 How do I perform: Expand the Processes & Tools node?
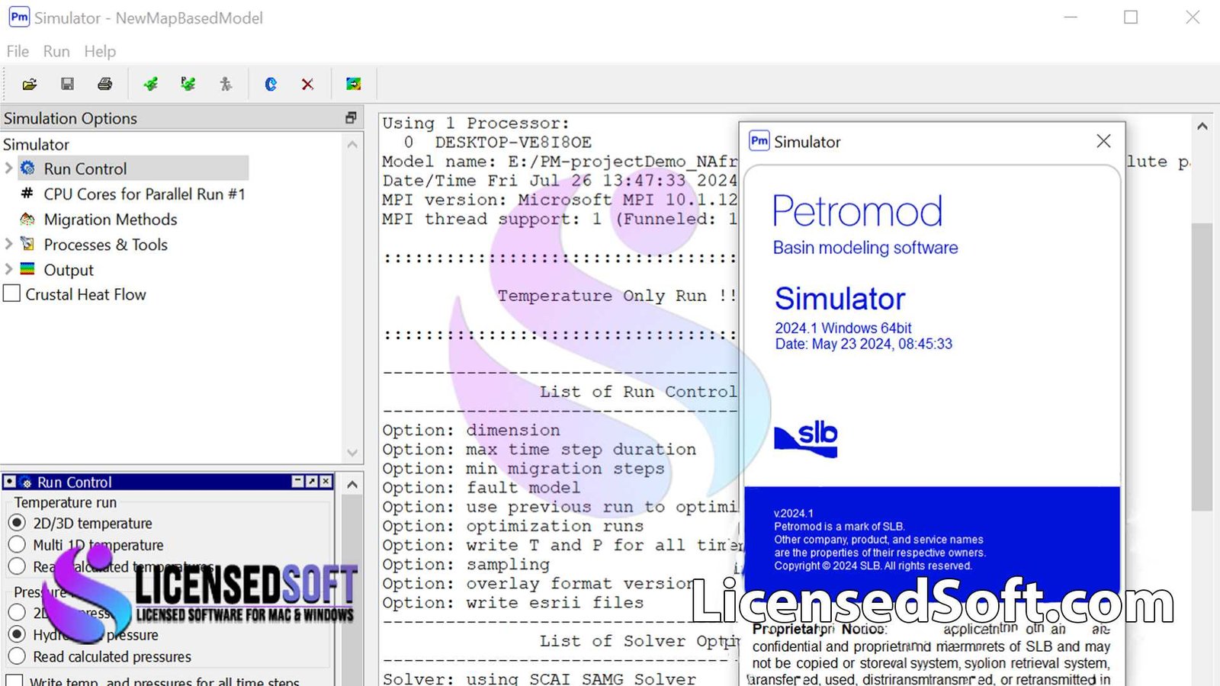[8, 244]
